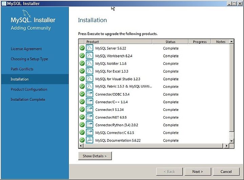Click the MySQL dolphin logo in sidebar
The height and width of the screenshot is (180, 244).
coord(27,13)
